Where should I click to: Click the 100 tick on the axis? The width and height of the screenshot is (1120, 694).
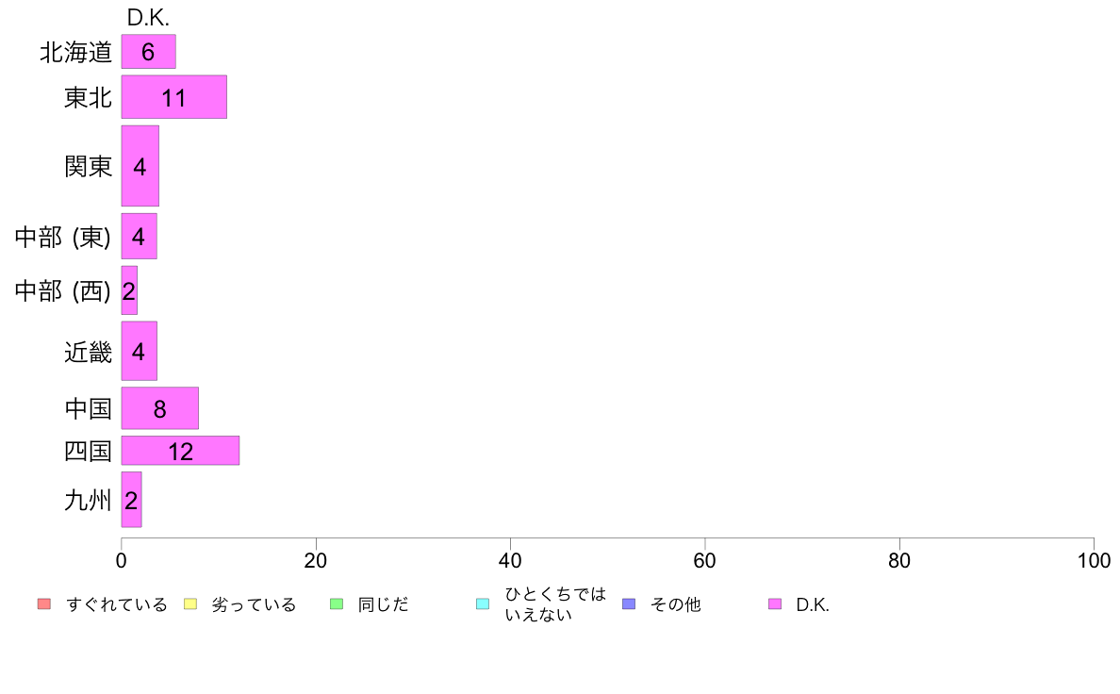tap(1094, 560)
